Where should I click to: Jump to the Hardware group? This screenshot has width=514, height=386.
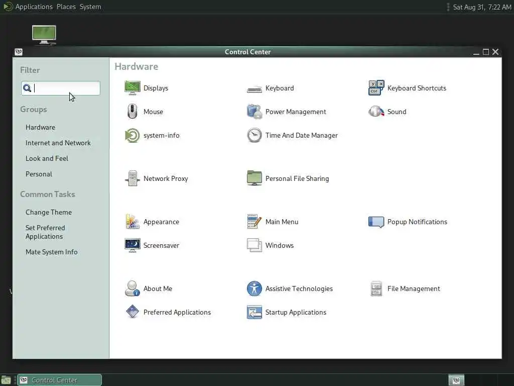click(40, 127)
